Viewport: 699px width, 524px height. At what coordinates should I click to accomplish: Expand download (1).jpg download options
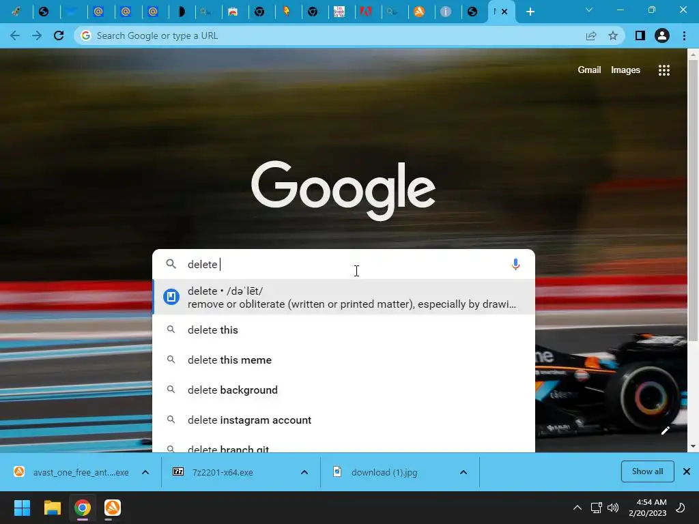[463, 472]
